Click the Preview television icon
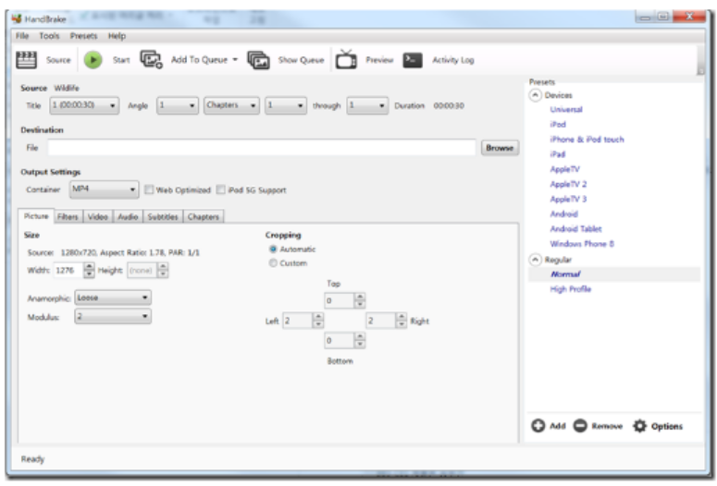Viewport: 717px width, 486px height. (x=346, y=59)
